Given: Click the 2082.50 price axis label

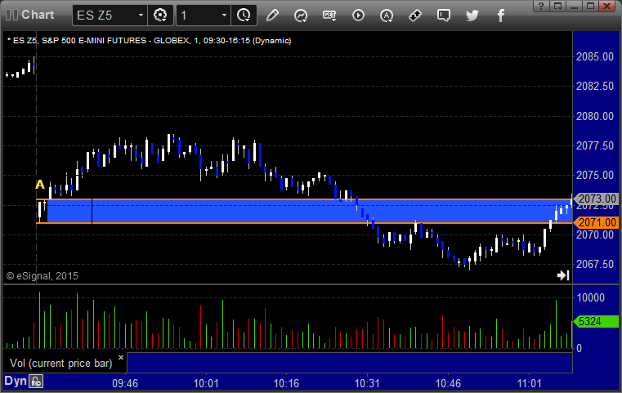Looking at the screenshot, I should (595, 86).
